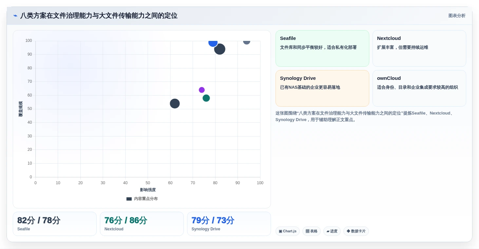Click the y-axis tick value 100
Screen dimensions: 479x249
click(29, 41)
